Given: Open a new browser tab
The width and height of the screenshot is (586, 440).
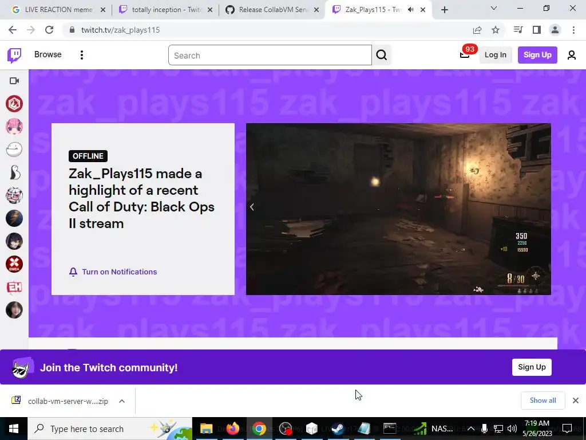Looking at the screenshot, I should (x=444, y=10).
